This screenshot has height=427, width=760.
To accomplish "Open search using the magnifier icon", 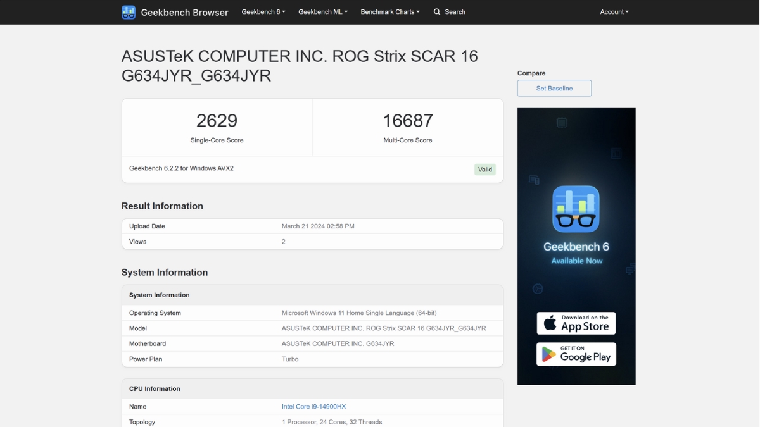I will 436,11.
